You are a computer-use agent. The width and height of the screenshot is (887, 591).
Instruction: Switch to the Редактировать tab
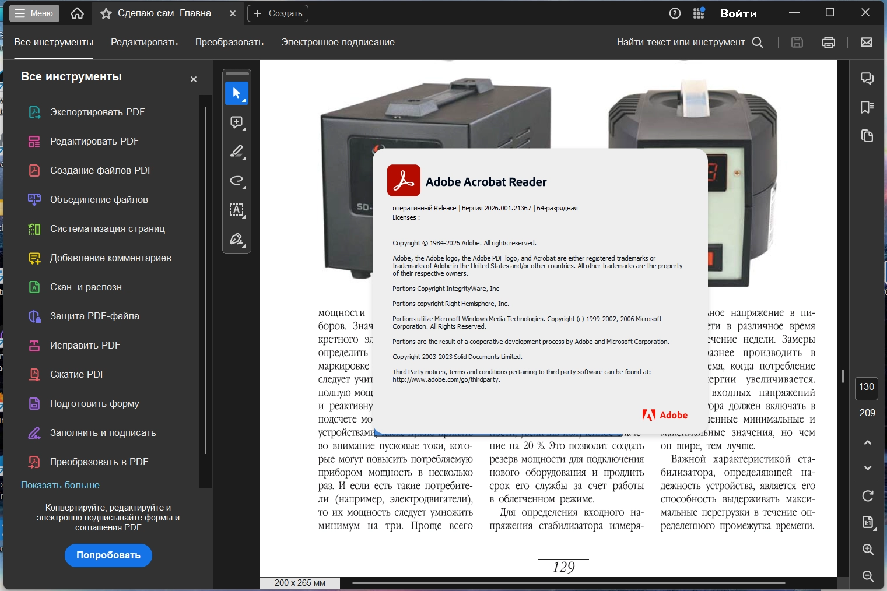tap(144, 43)
